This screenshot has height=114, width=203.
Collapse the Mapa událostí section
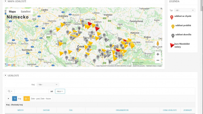[x=5, y=1]
